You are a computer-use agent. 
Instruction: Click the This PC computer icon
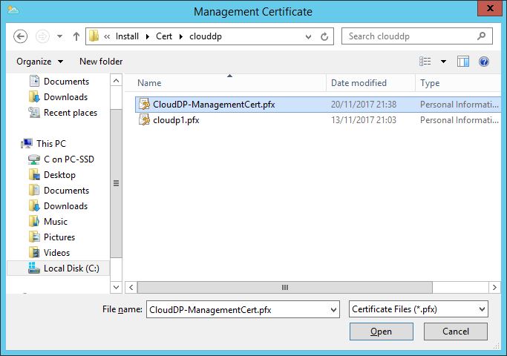coord(27,143)
